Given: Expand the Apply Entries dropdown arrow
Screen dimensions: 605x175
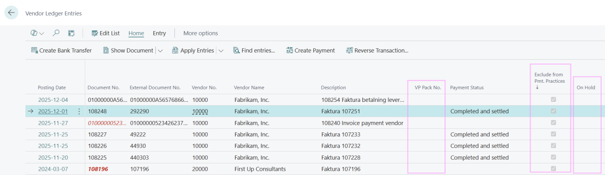Looking at the screenshot, I should pyautogui.click(x=221, y=51).
